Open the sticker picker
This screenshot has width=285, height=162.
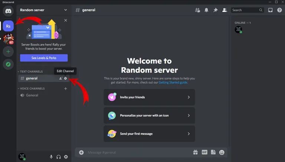point(213,152)
